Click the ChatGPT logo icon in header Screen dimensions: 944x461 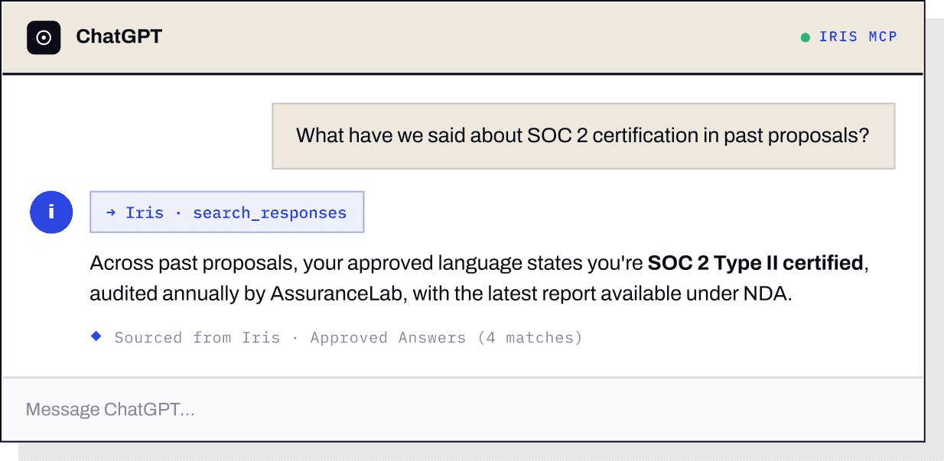click(x=44, y=37)
